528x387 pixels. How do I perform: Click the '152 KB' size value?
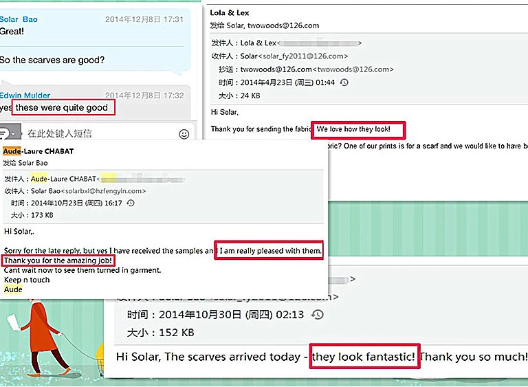(177, 333)
